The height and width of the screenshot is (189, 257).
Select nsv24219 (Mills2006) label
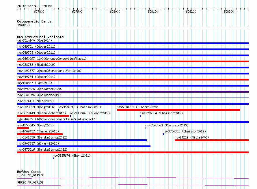pos(192,137)
